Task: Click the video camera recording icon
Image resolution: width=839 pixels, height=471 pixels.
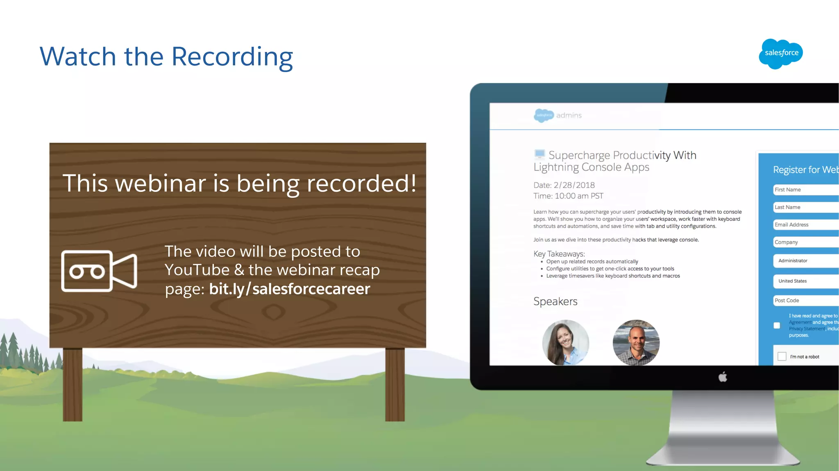Action: coord(99,271)
